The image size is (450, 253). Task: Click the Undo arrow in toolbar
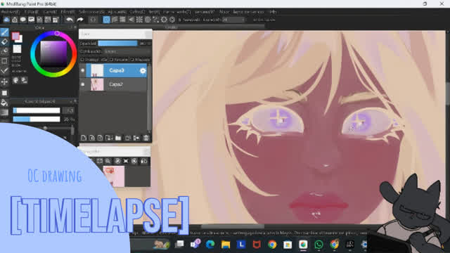69,20
